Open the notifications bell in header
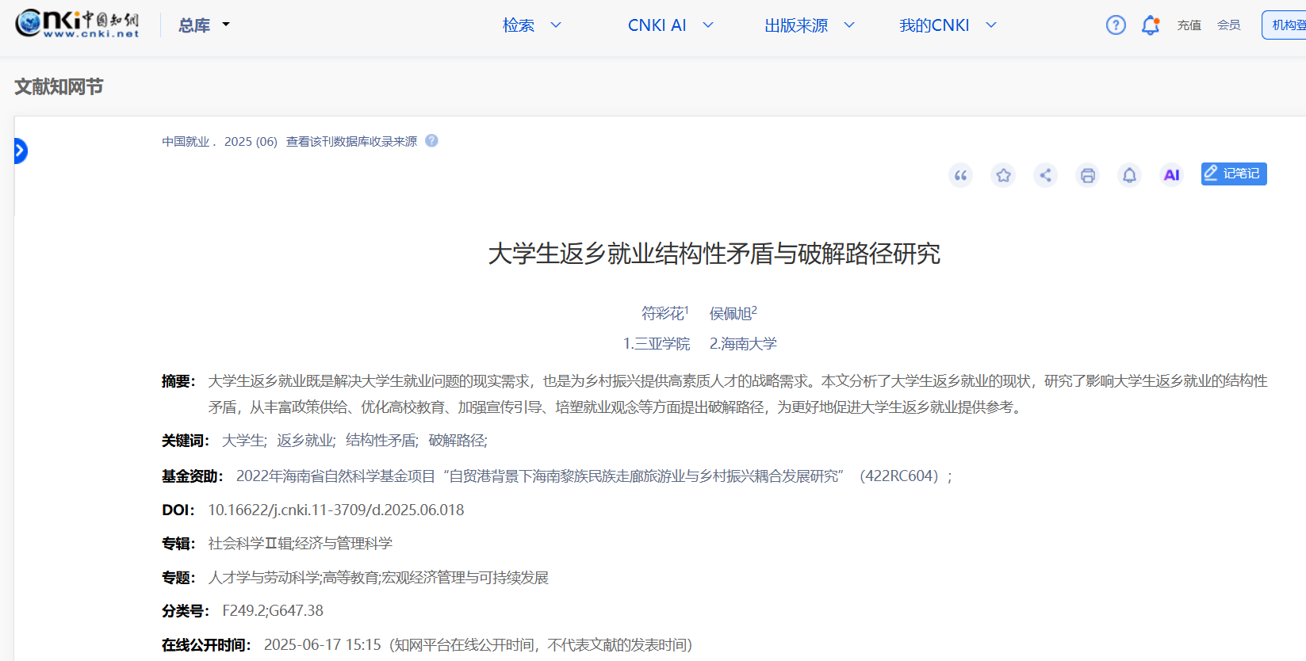 [1150, 25]
